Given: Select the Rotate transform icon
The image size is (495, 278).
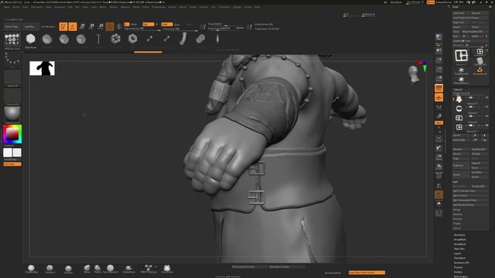Looking at the screenshot, I should click(101, 26).
